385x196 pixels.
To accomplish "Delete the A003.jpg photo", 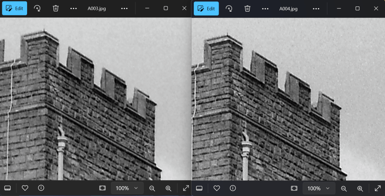I will 56,8.
